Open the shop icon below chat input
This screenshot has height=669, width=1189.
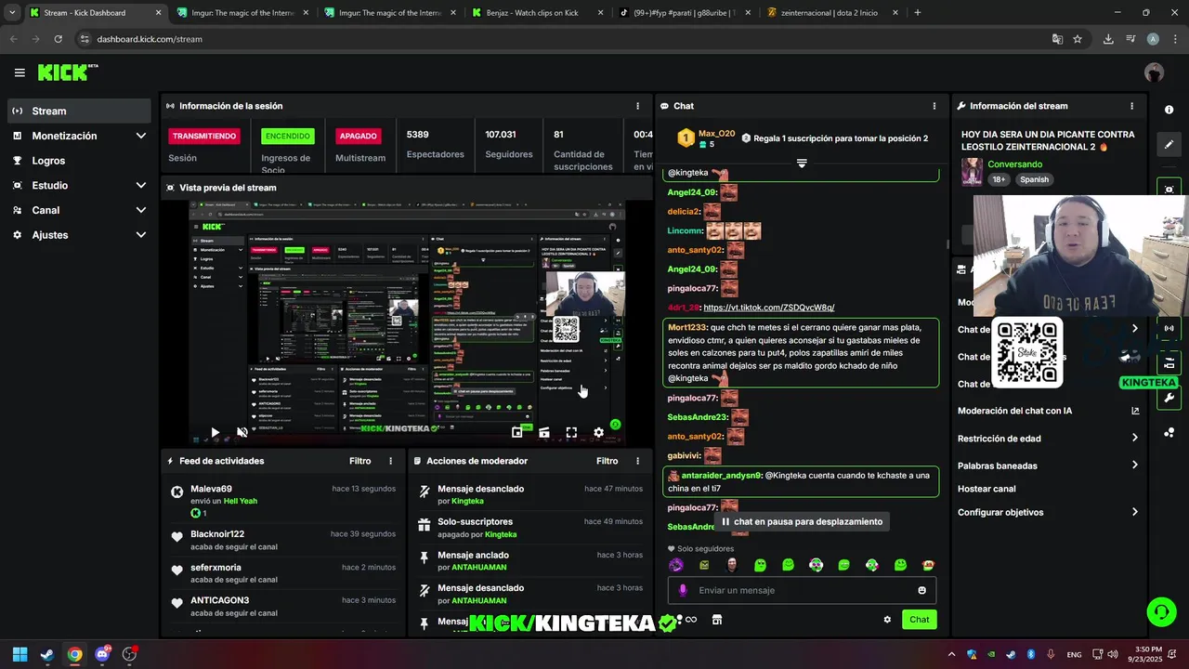click(717, 620)
